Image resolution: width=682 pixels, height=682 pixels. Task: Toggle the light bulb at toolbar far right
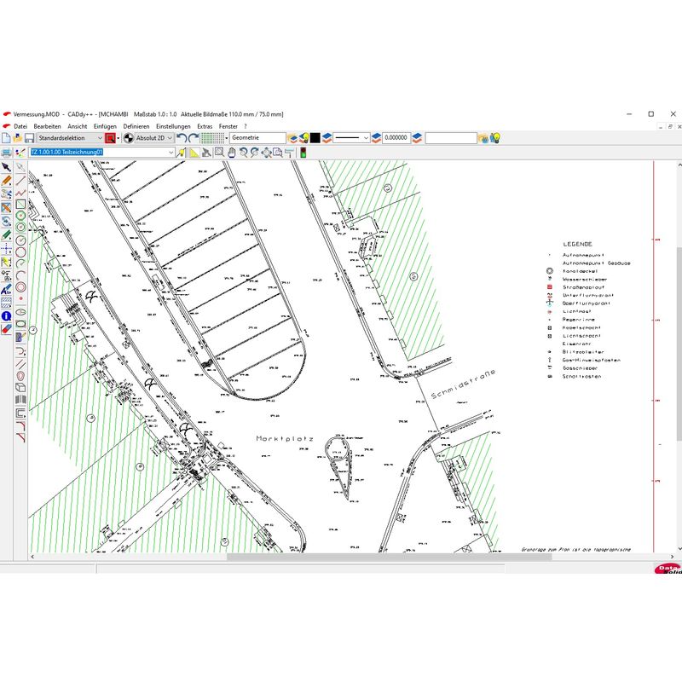[494, 137]
